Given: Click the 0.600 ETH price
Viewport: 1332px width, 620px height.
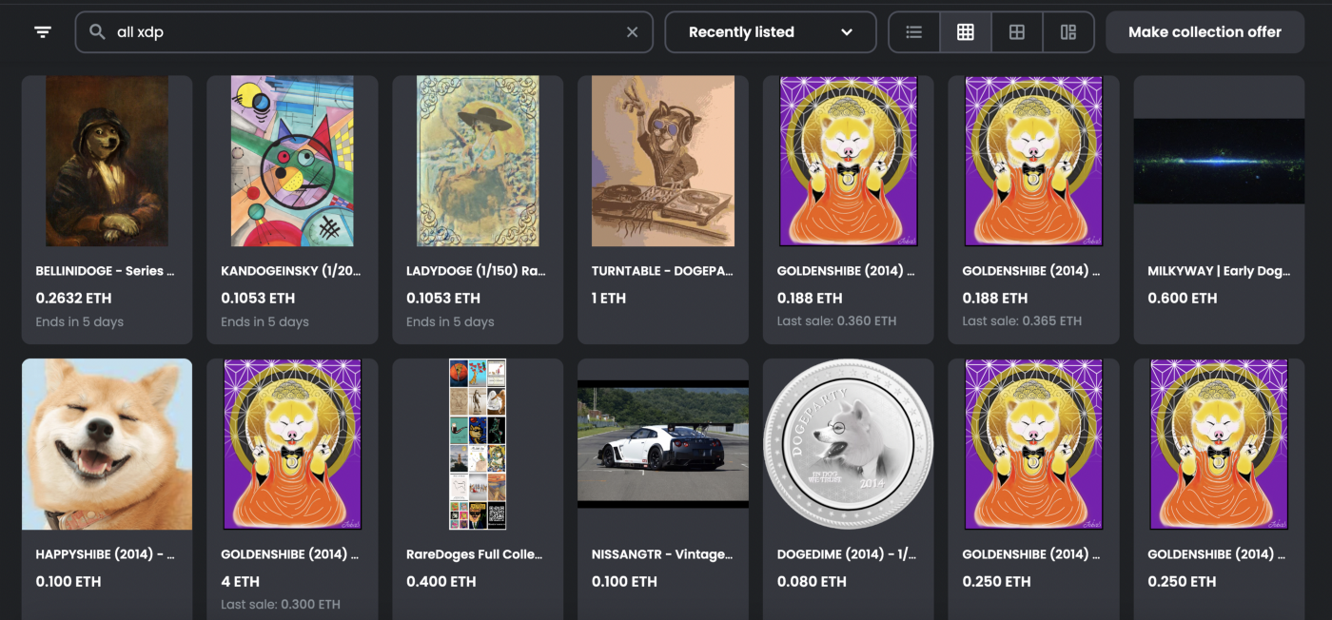Looking at the screenshot, I should point(1183,298).
